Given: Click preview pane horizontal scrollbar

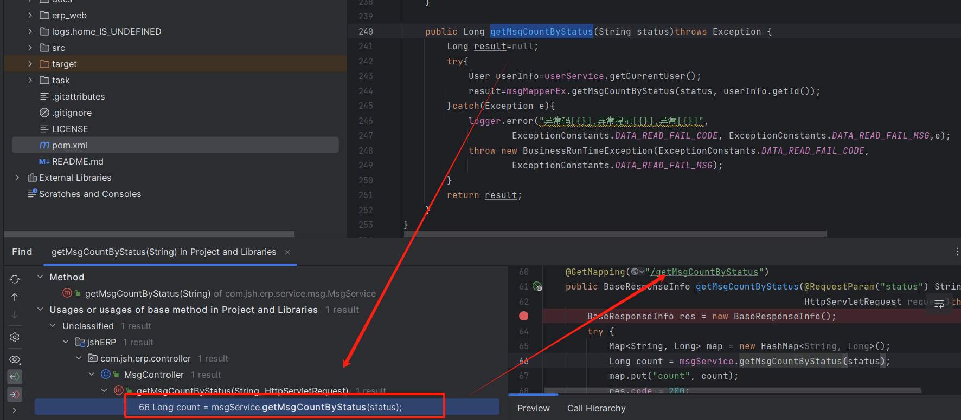Looking at the screenshot, I should tap(732, 390).
